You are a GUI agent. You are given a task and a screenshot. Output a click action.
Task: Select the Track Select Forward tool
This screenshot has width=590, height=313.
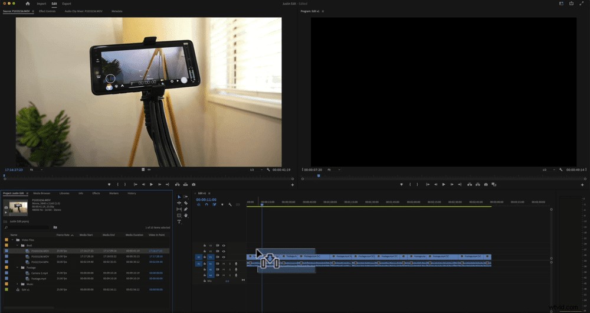(x=186, y=197)
